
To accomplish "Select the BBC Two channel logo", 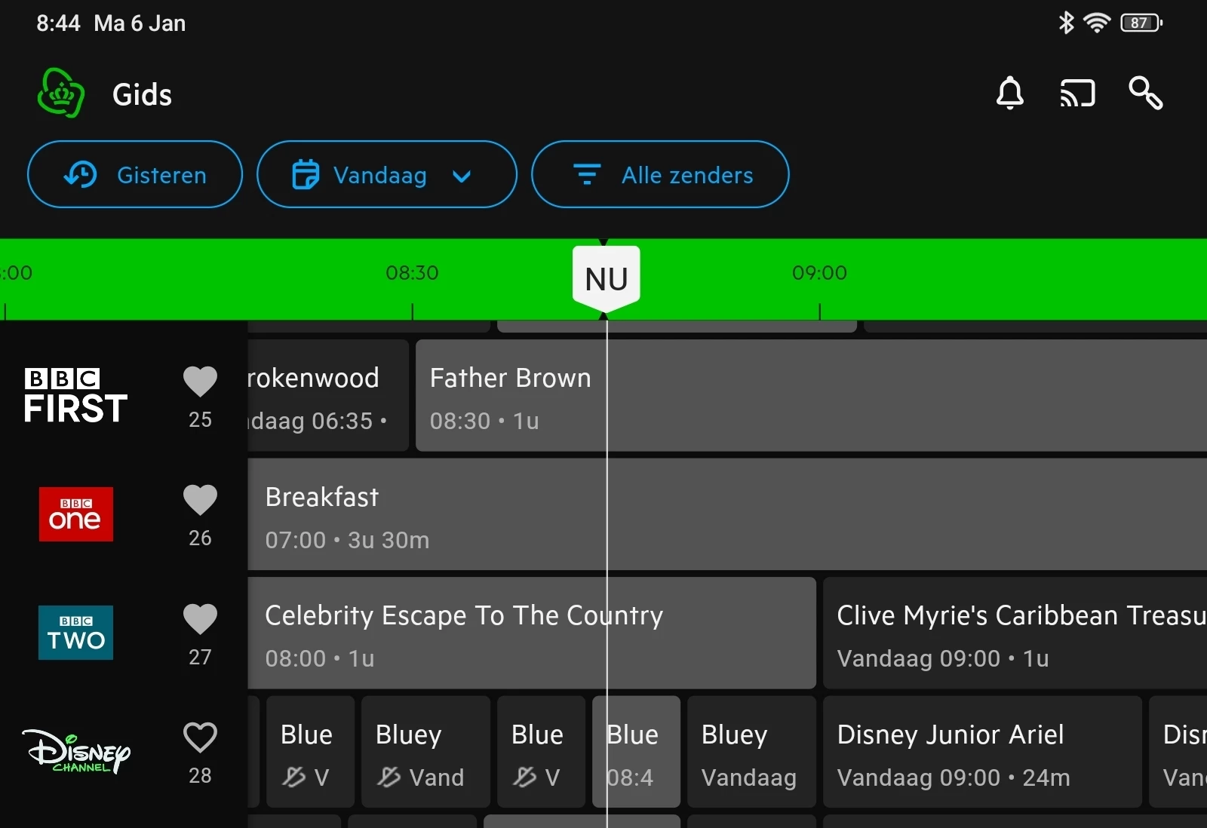I will tap(75, 633).
